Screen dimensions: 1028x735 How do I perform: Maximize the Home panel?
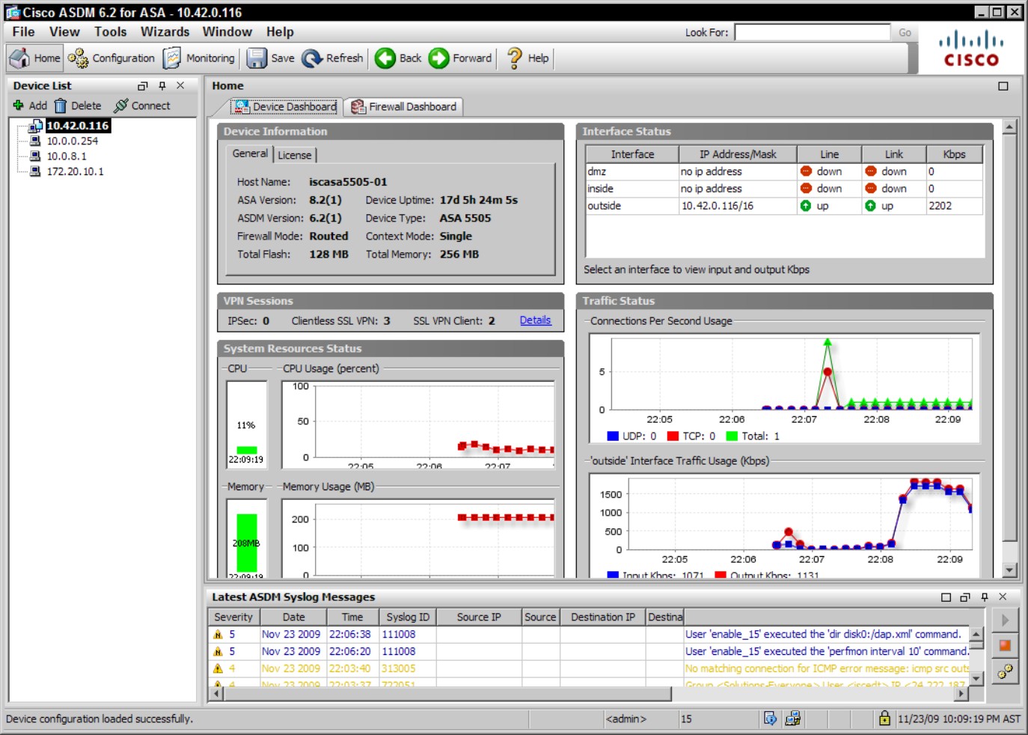pos(1003,86)
